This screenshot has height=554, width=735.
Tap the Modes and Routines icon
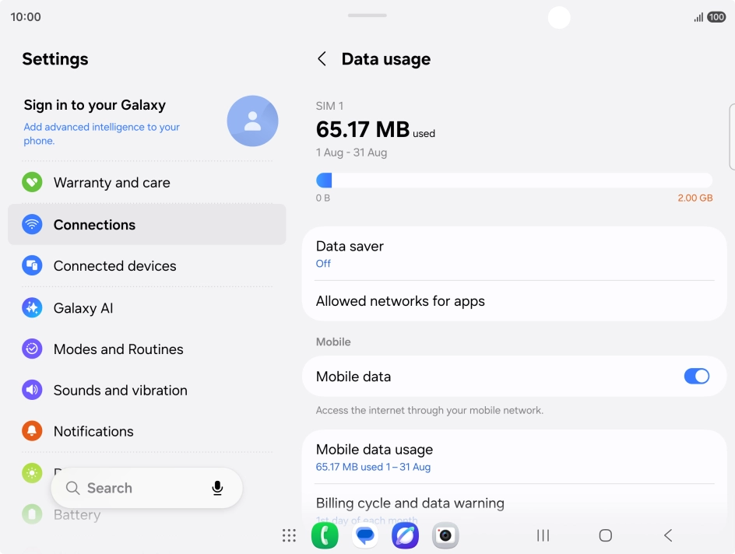click(32, 349)
